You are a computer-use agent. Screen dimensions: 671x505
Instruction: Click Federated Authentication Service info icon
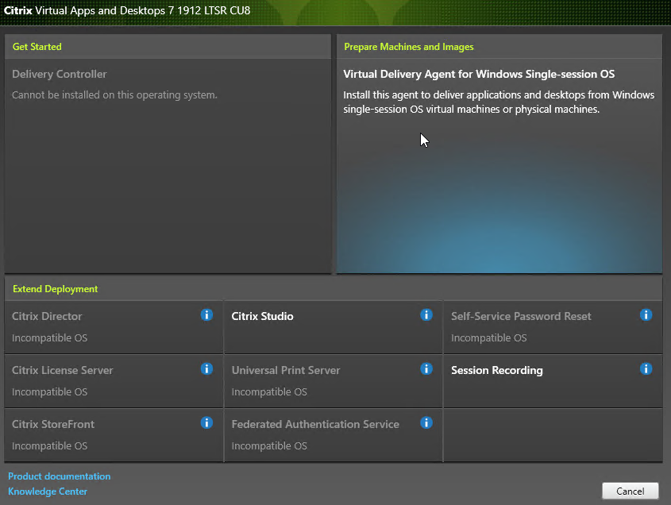click(x=426, y=423)
